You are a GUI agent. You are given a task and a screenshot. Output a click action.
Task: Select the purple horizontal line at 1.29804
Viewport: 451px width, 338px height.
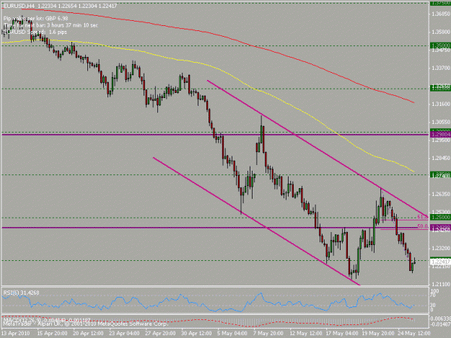(215, 134)
